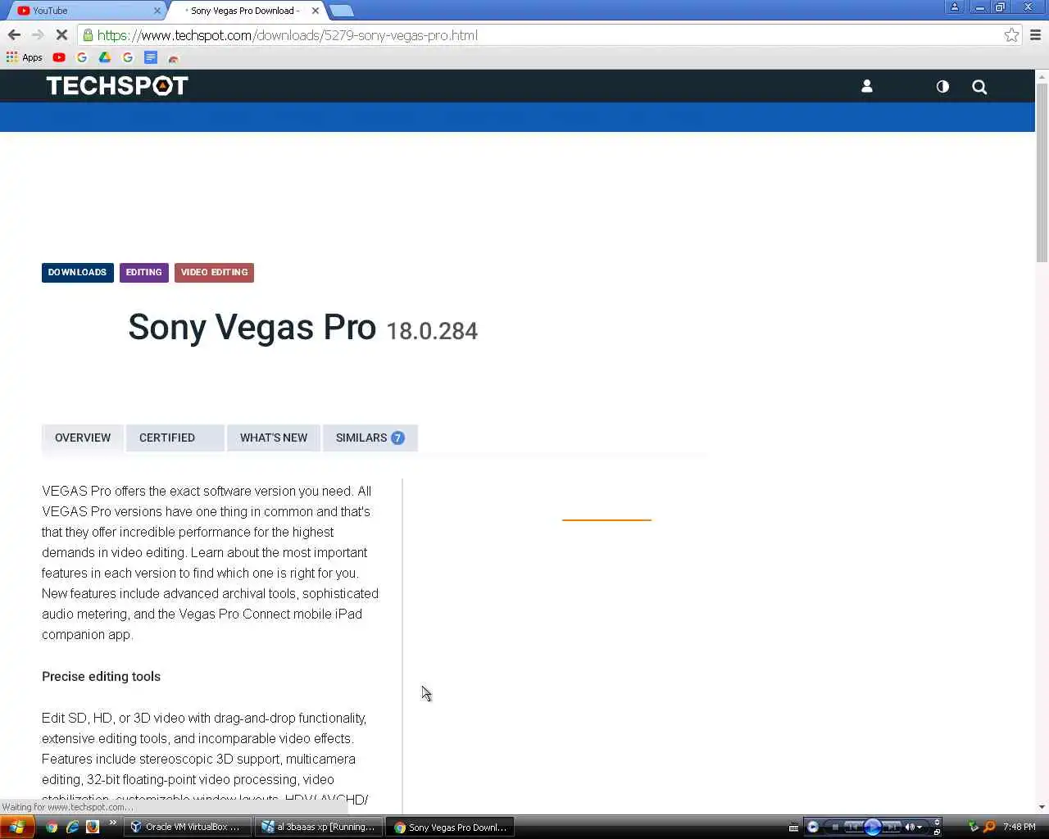The image size is (1049, 839).
Task: Click the scrollbar up arrow
Action: 1042,76
